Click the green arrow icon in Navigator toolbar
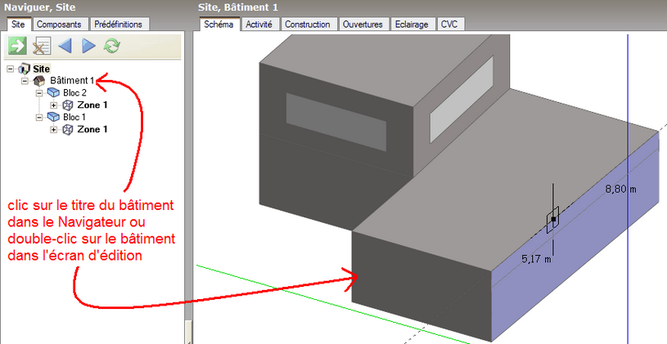This screenshot has height=344, width=667. coord(17,46)
